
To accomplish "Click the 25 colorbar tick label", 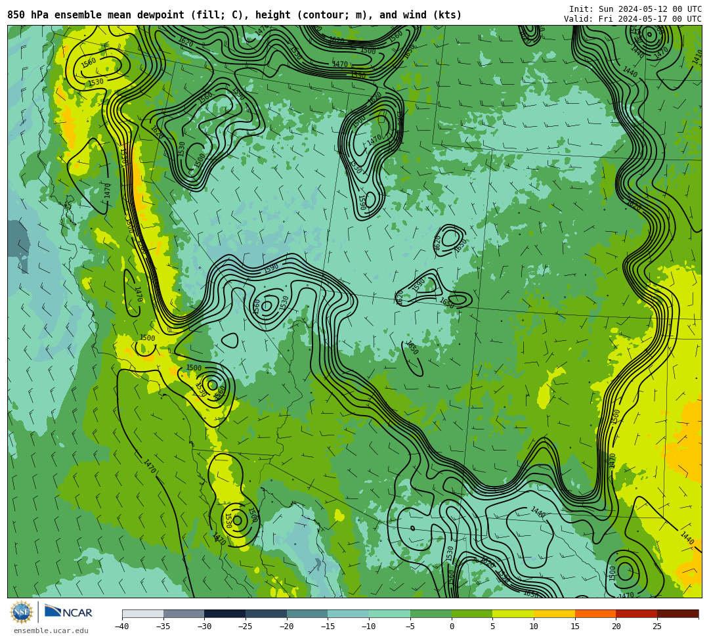I will pos(657,627).
